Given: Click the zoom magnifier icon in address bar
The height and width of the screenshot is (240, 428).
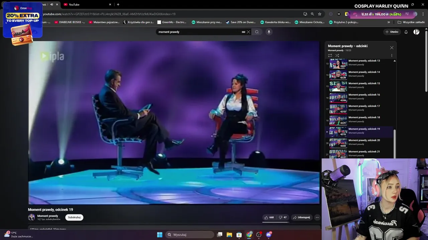Looking at the screenshot, I should pyautogui.click(x=312, y=14).
